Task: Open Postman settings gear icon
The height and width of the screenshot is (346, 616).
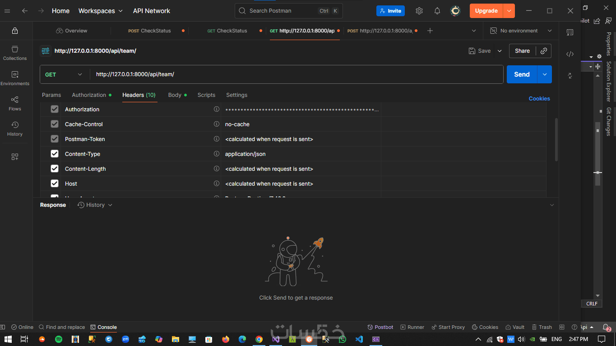Action: (419, 11)
